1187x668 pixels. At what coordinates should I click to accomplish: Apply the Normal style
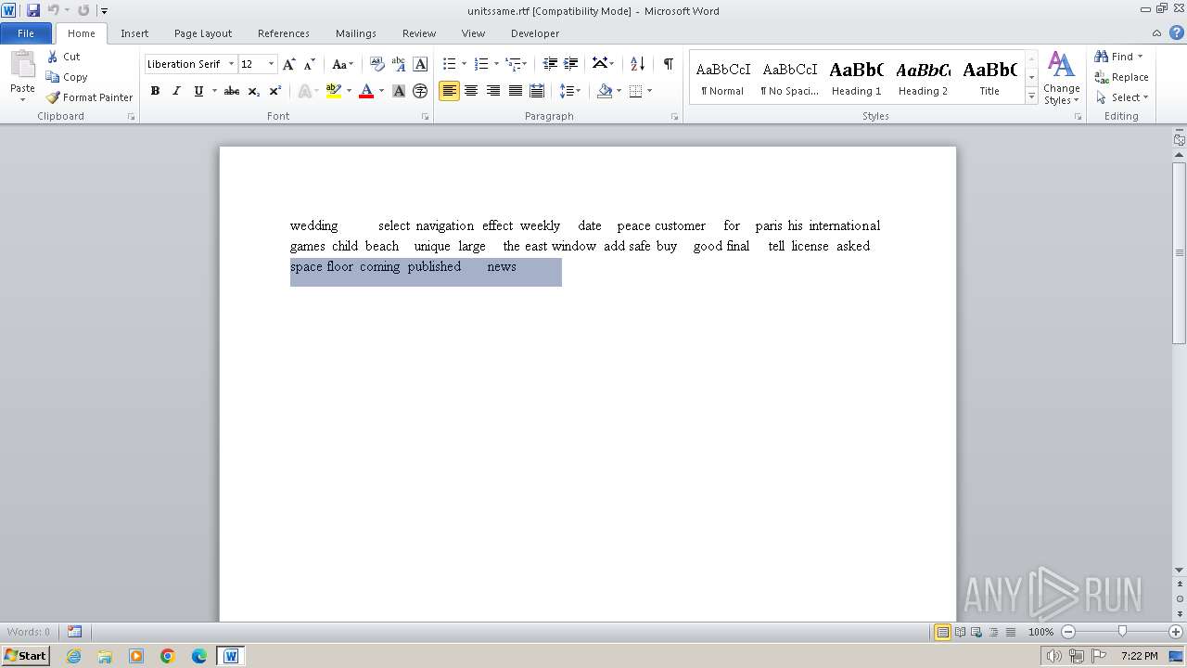point(722,77)
